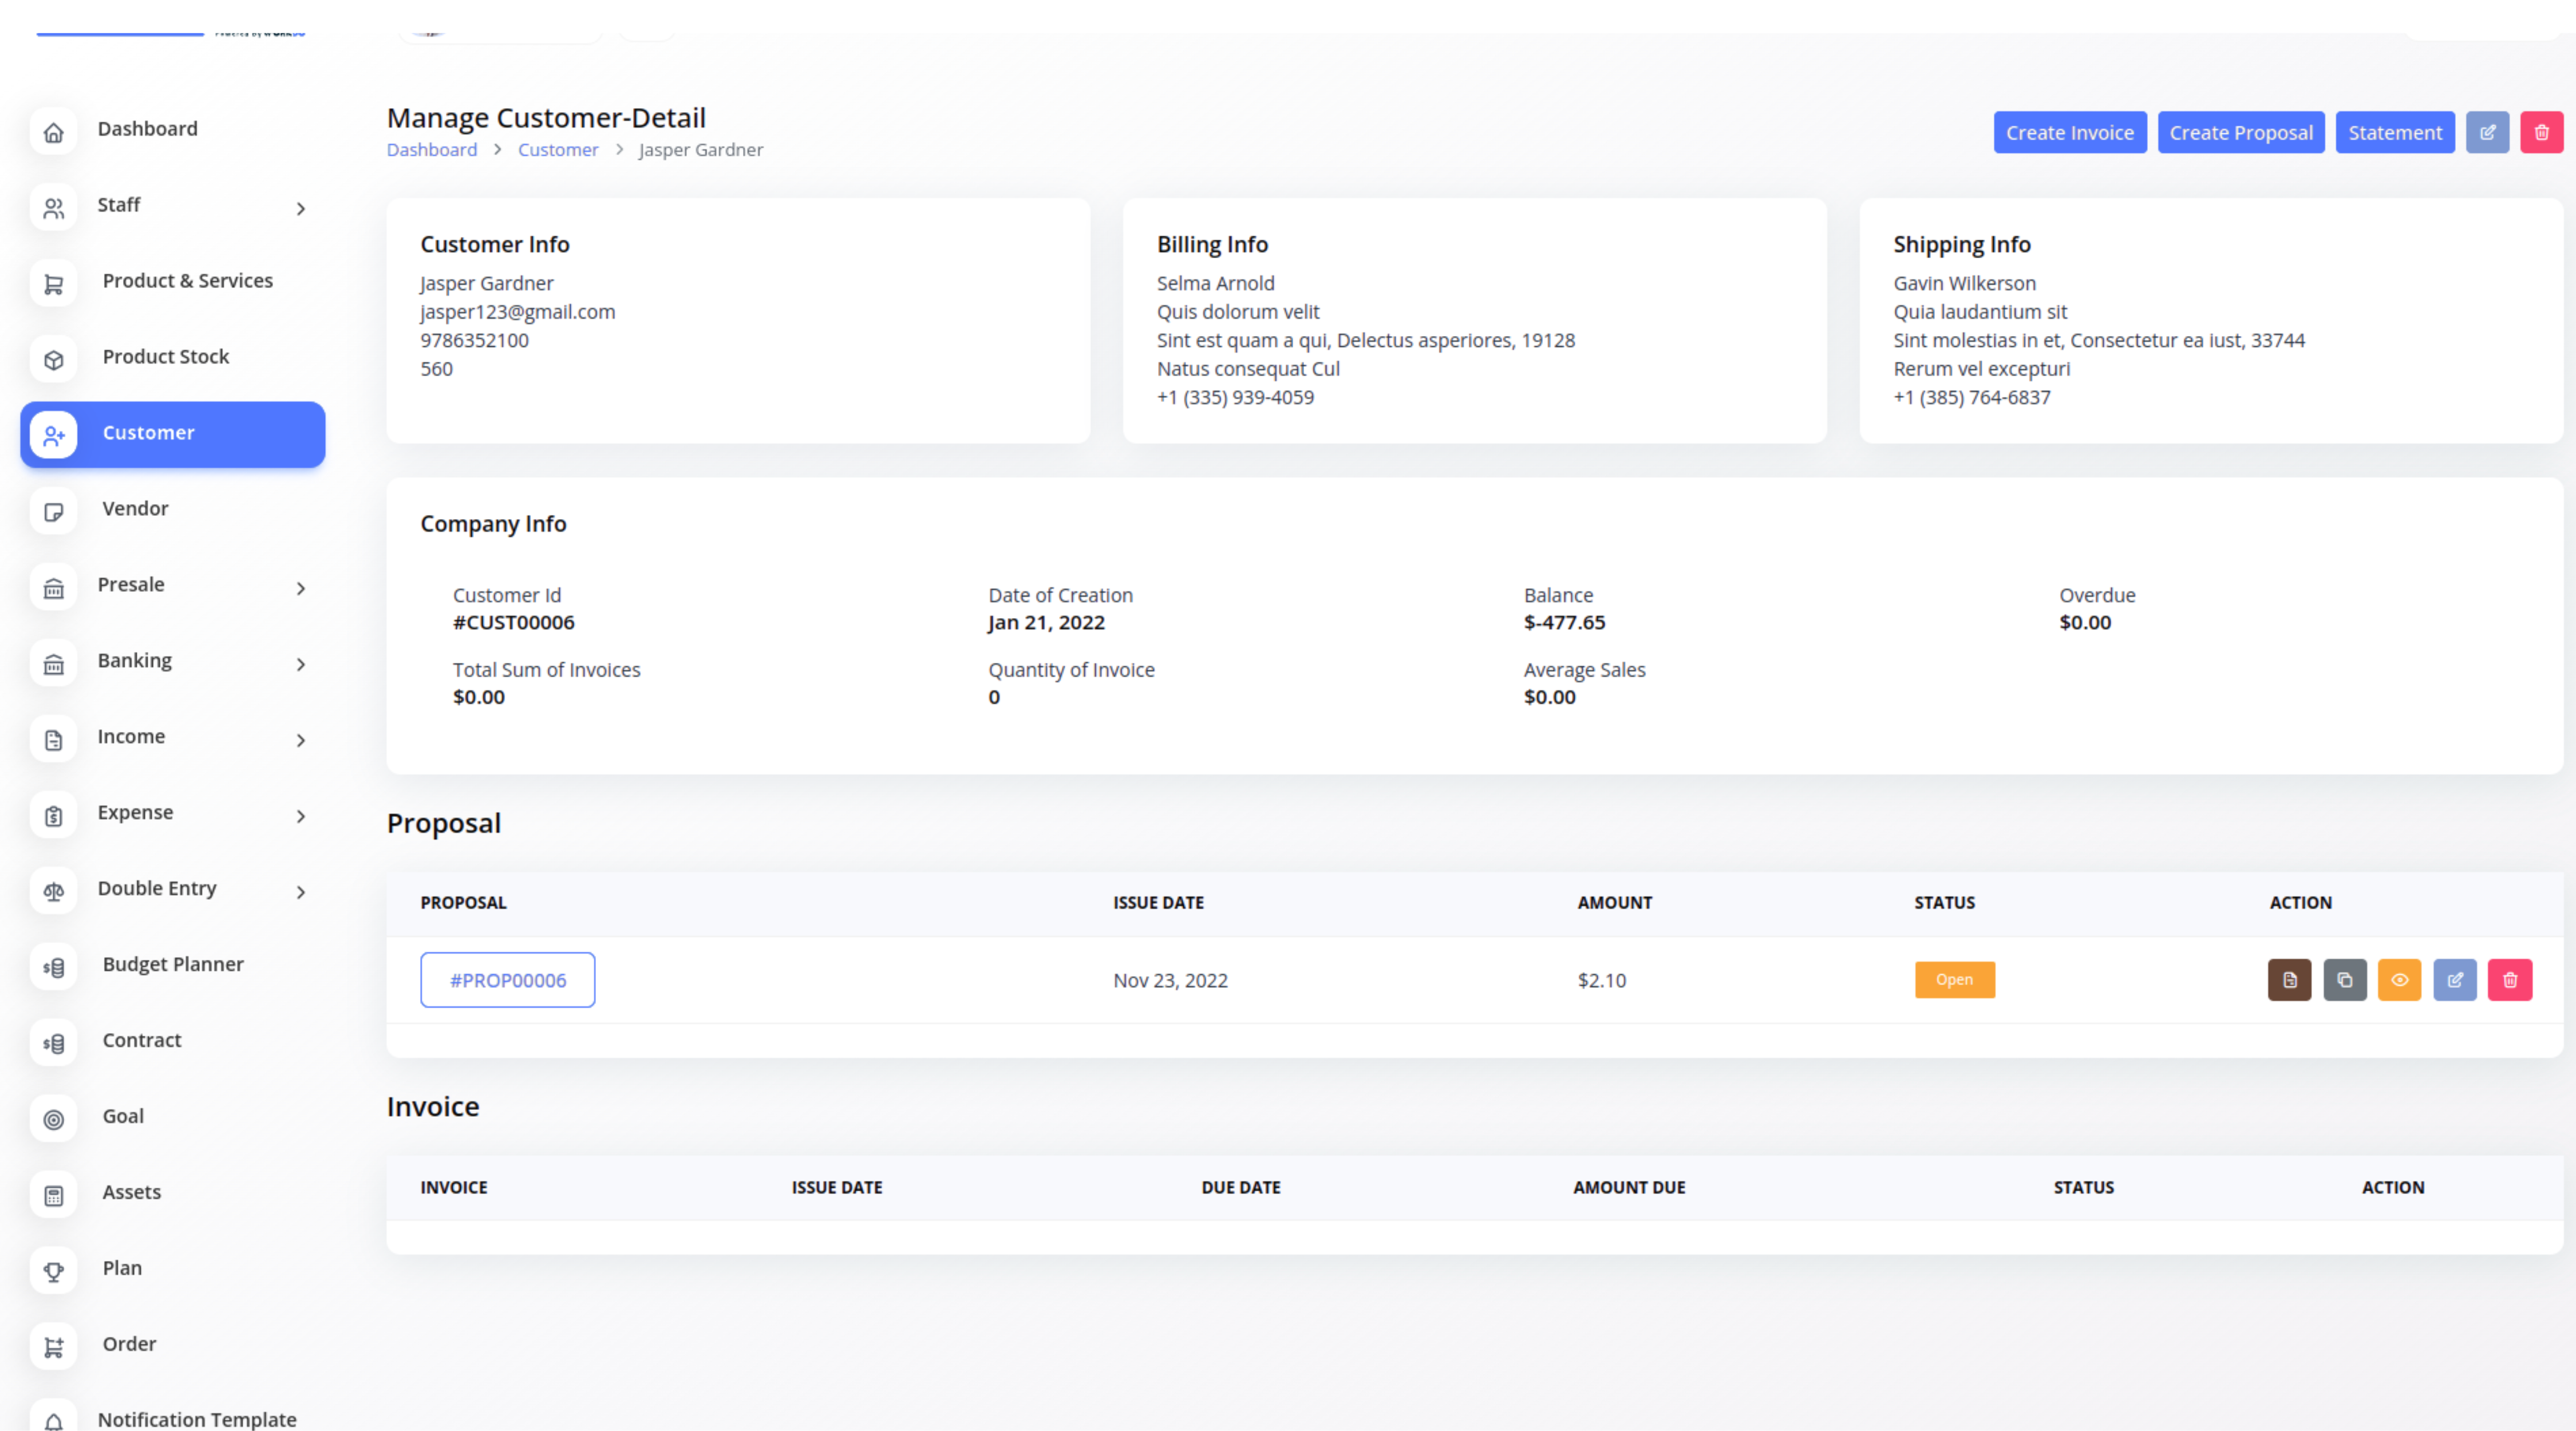Open the Vendor menu item
The height and width of the screenshot is (1431, 2576).
click(135, 508)
